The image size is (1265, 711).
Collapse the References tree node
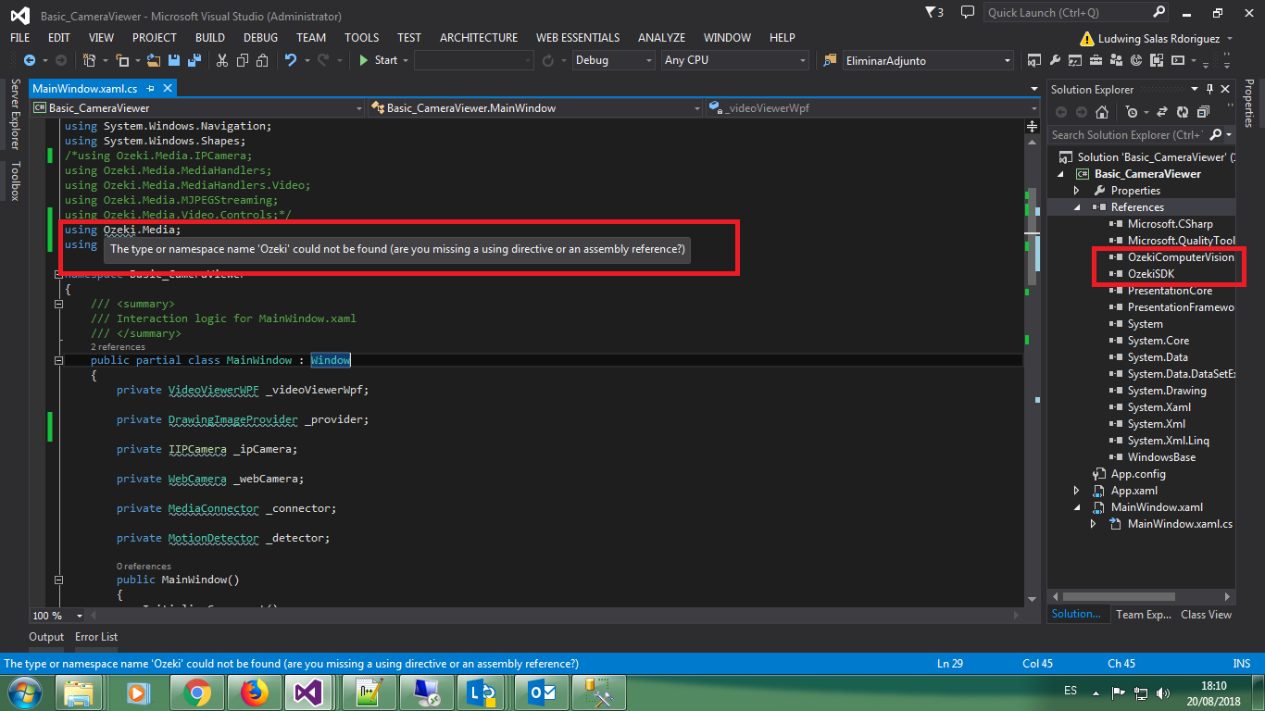(1077, 207)
